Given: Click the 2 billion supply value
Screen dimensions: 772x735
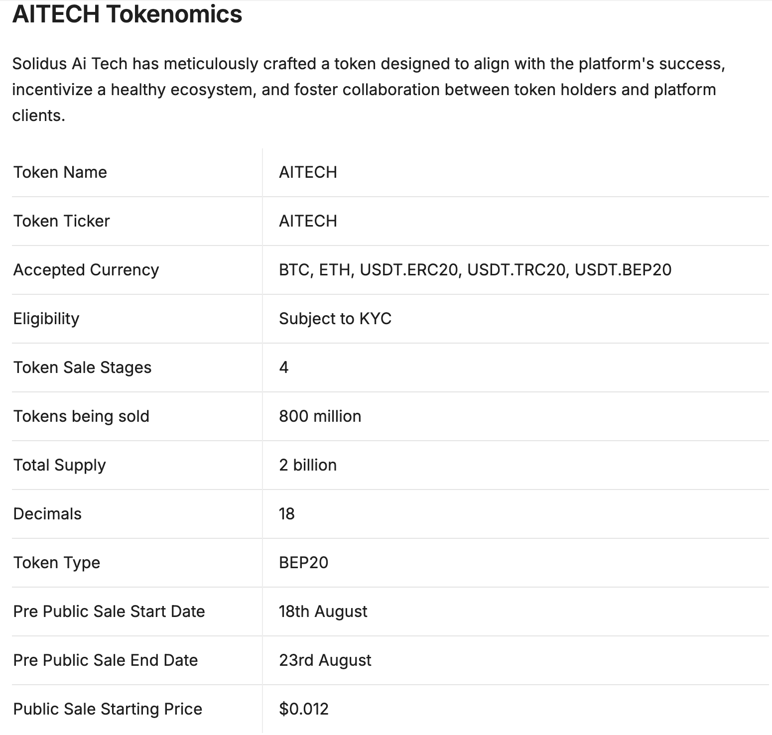Looking at the screenshot, I should coord(308,465).
